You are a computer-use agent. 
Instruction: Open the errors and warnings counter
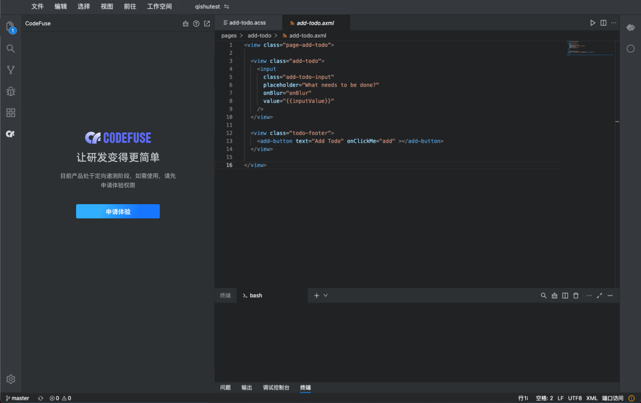tap(61, 398)
